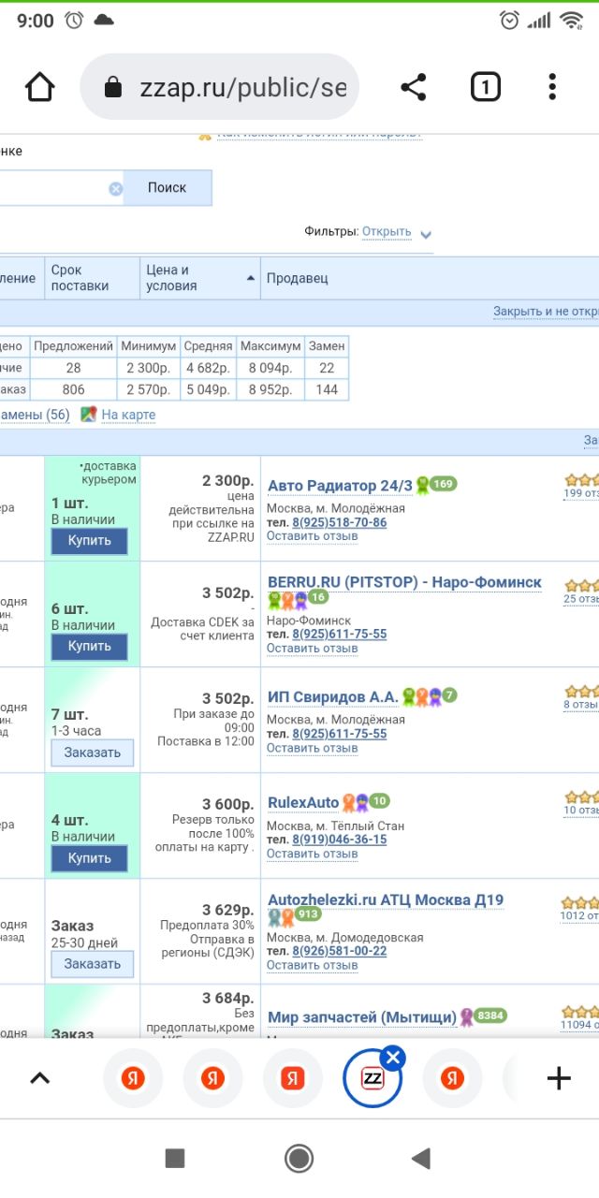Viewport: 599px width, 1198px height.
Task: Close the active ZZ tab with blue X
Action: click(394, 1059)
